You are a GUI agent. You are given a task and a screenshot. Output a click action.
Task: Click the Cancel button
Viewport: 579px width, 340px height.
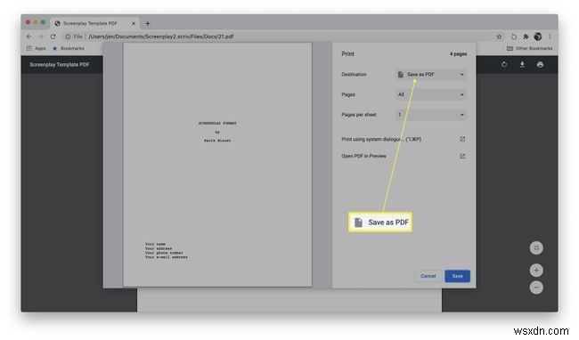pos(428,276)
